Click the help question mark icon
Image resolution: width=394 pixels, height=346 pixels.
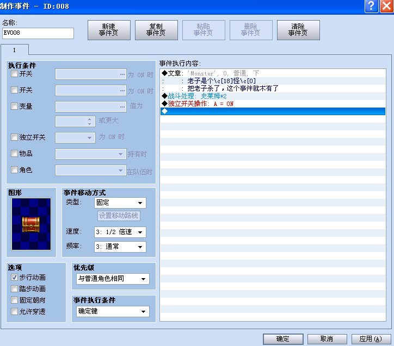tap(371, 6)
